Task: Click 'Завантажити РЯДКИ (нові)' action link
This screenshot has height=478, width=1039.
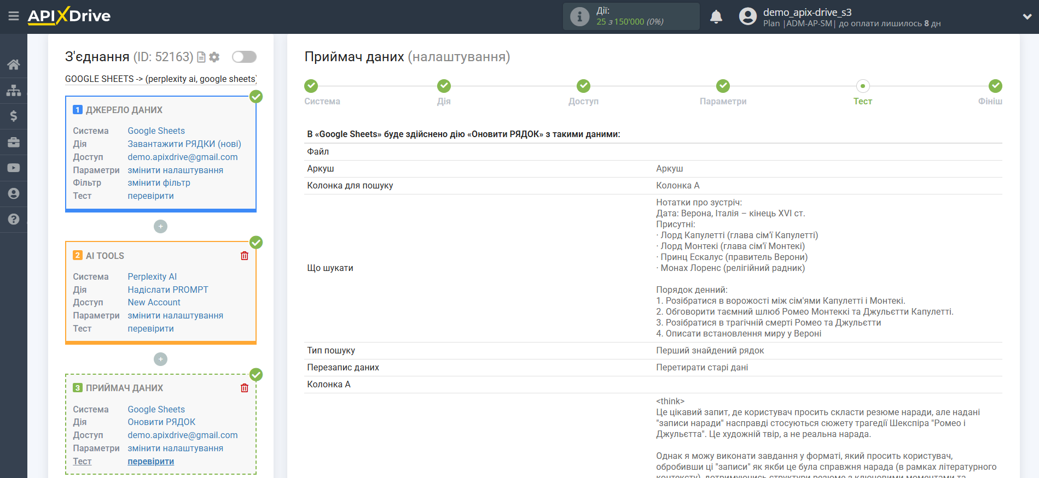Action: [184, 144]
